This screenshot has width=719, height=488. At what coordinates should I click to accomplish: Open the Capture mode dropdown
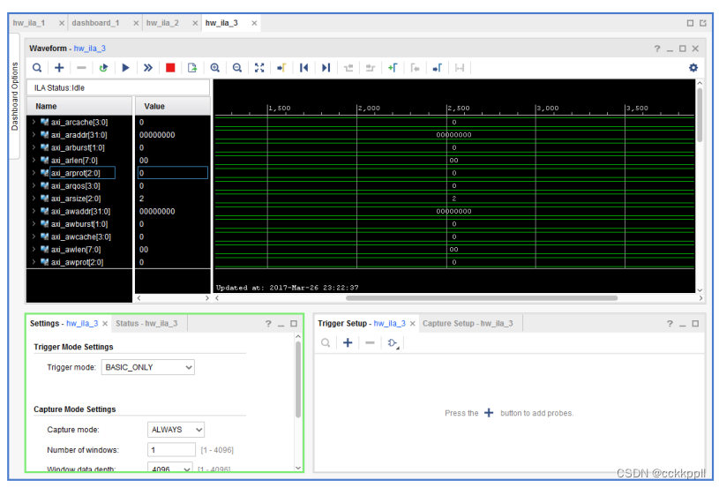176,430
